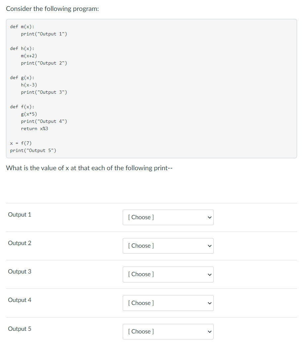
Task: Click the chevron arrow of Output 4 dropdown
Action: tap(209, 303)
